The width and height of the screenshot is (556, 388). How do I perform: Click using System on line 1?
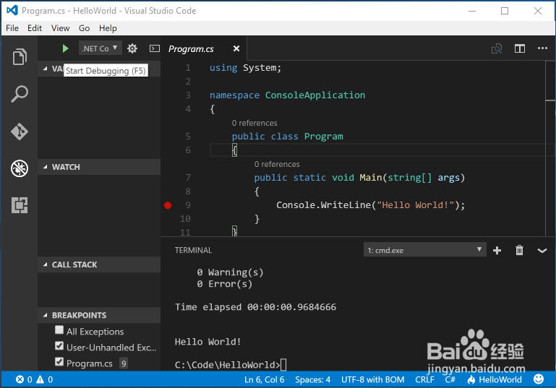pyautogui.click(x=245, y=68)
